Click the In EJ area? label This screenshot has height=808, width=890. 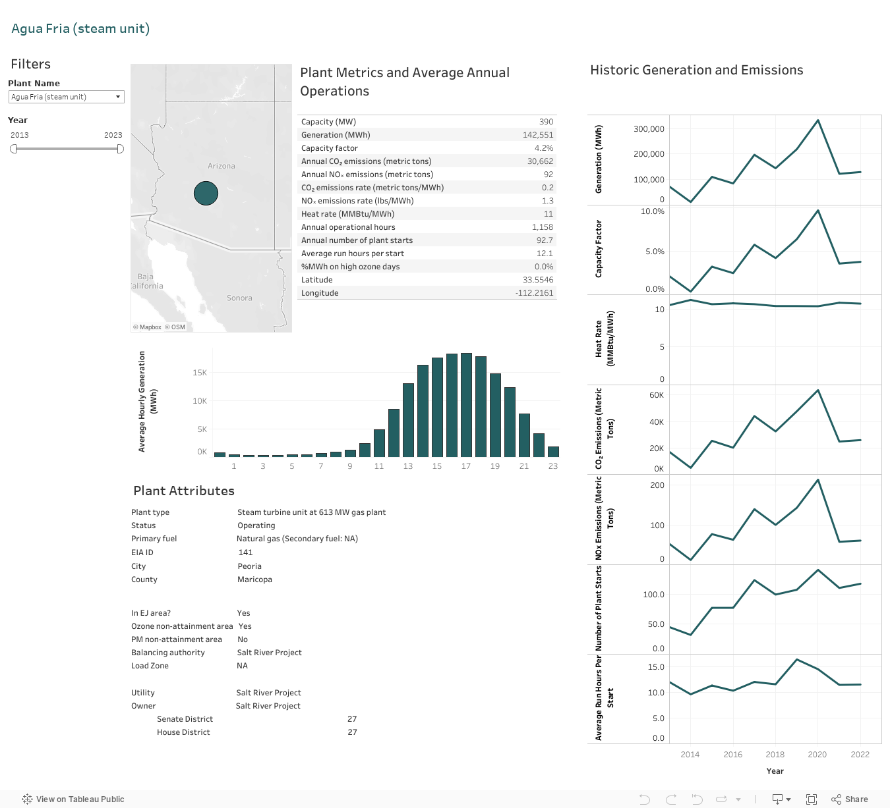click(x=151, y=613)
